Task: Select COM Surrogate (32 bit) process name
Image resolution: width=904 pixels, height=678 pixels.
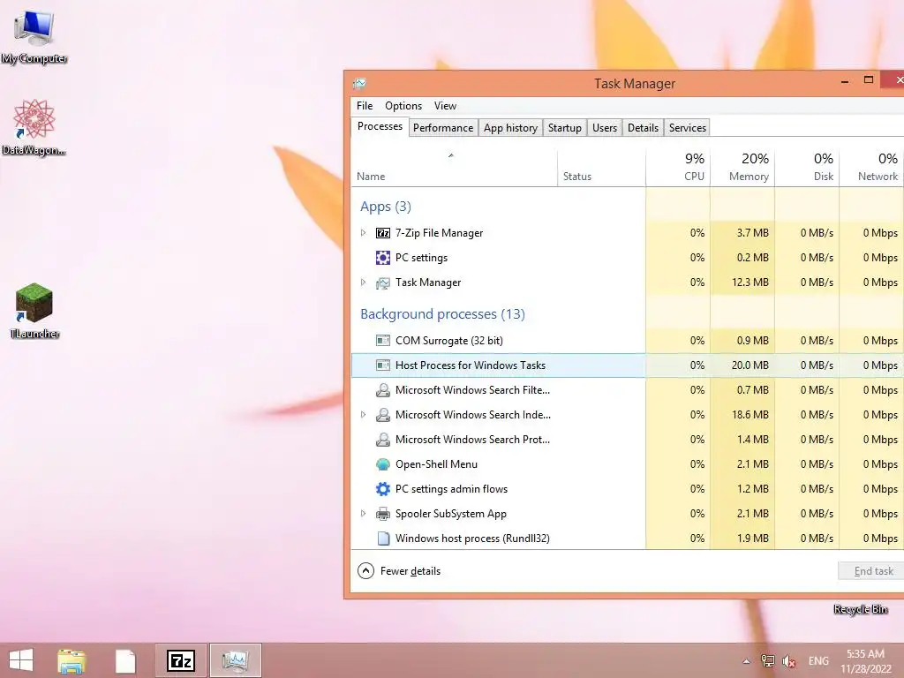Action: click(x=449, y=341)
